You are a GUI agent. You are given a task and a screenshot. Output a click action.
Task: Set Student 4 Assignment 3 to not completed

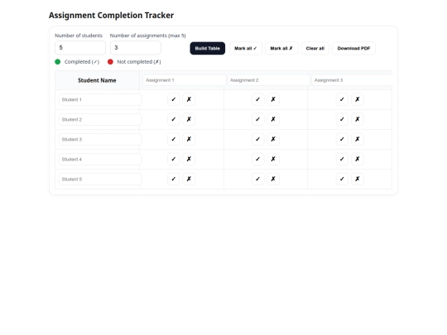(x=358, y=160)
